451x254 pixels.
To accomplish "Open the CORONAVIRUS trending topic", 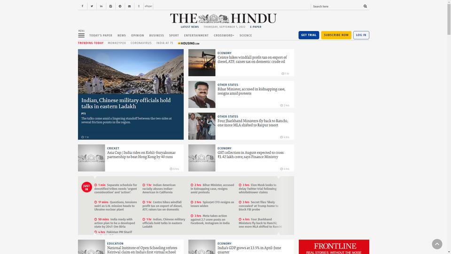I will 141,43.
